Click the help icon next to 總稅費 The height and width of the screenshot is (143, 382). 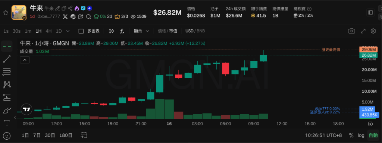(309, 9)
